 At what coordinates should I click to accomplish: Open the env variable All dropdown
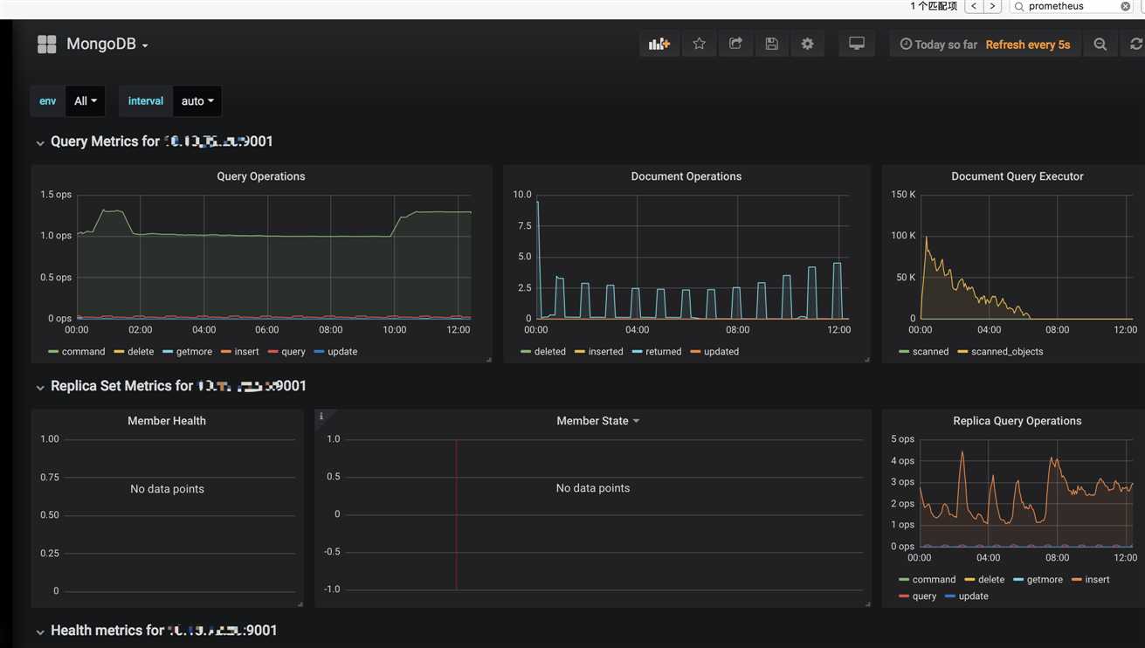86,101
